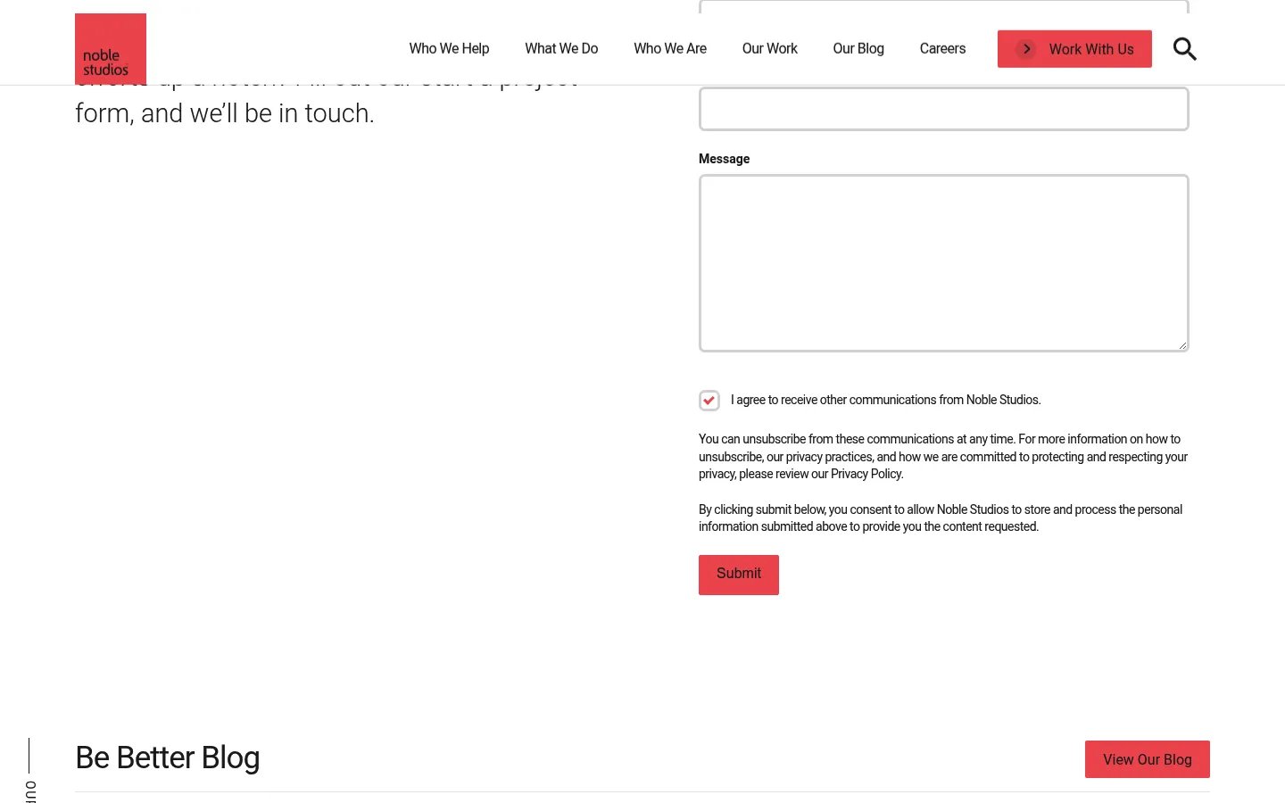The image size is (1285, 803).
Task: Click the arrow icon in Work With Us
Action: coord(1026,49)
